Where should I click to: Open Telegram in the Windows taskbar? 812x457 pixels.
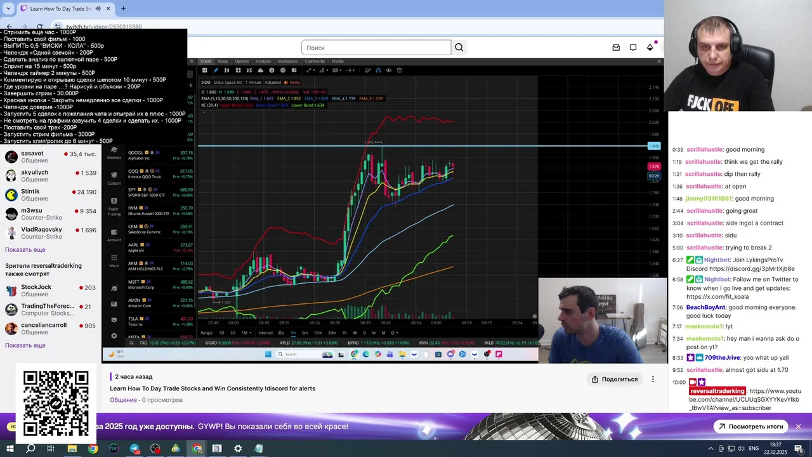coord(134,449)
